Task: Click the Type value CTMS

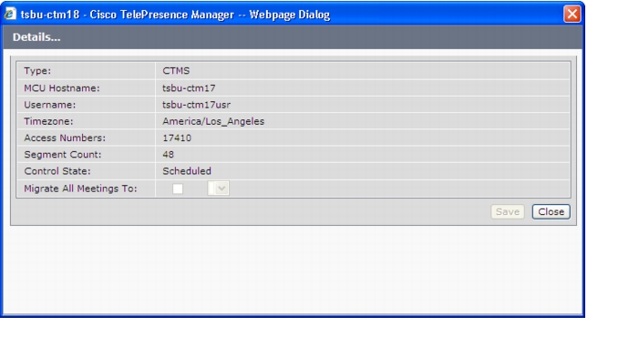Action: [x=176, y=71]
